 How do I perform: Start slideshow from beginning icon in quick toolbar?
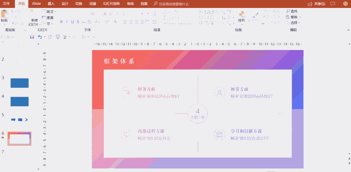click(x=58, y=37)
